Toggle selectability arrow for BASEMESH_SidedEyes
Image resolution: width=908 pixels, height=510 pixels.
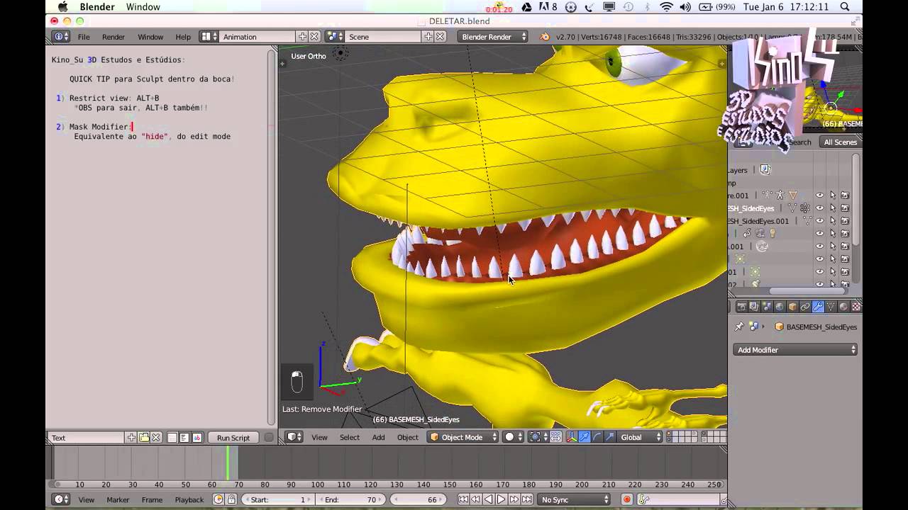[x=833, y=208]
